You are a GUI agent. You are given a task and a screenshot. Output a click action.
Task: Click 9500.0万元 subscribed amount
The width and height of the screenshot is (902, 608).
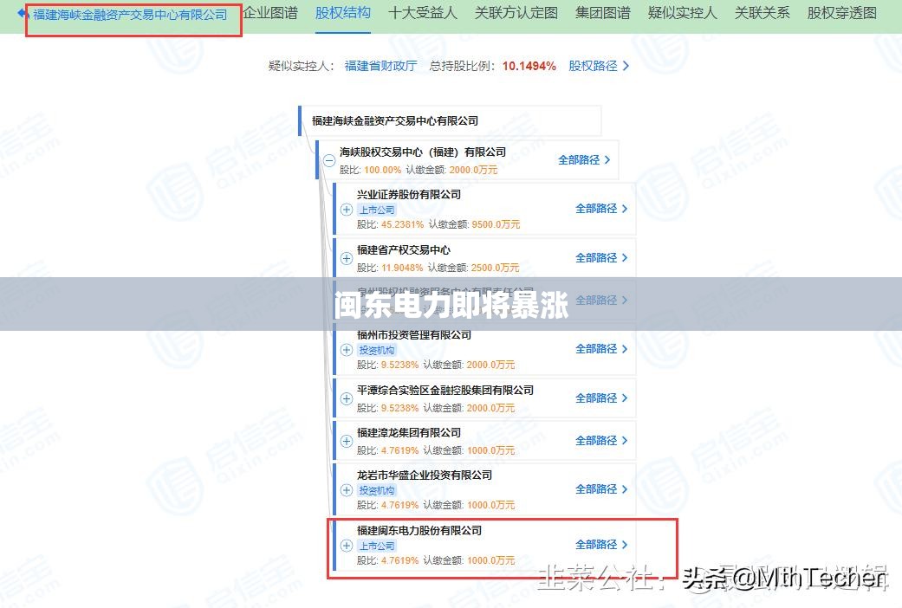point(496,224)
